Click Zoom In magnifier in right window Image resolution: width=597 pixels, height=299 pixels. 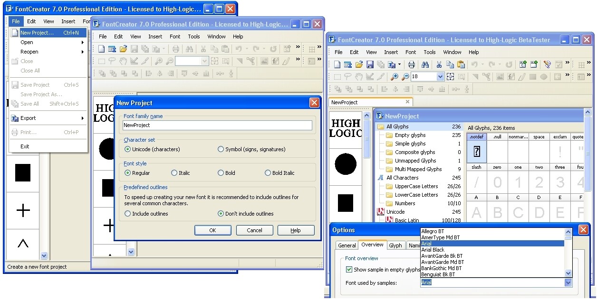[395, 77]
